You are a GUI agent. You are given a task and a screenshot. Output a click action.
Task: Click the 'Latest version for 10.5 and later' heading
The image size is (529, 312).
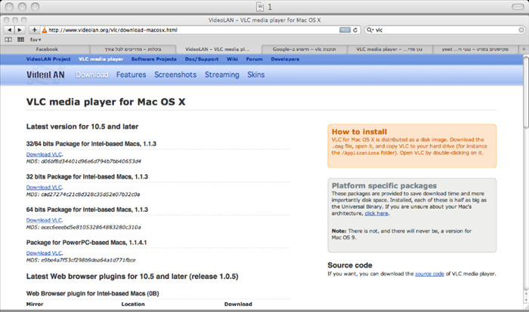coord(82,127)
